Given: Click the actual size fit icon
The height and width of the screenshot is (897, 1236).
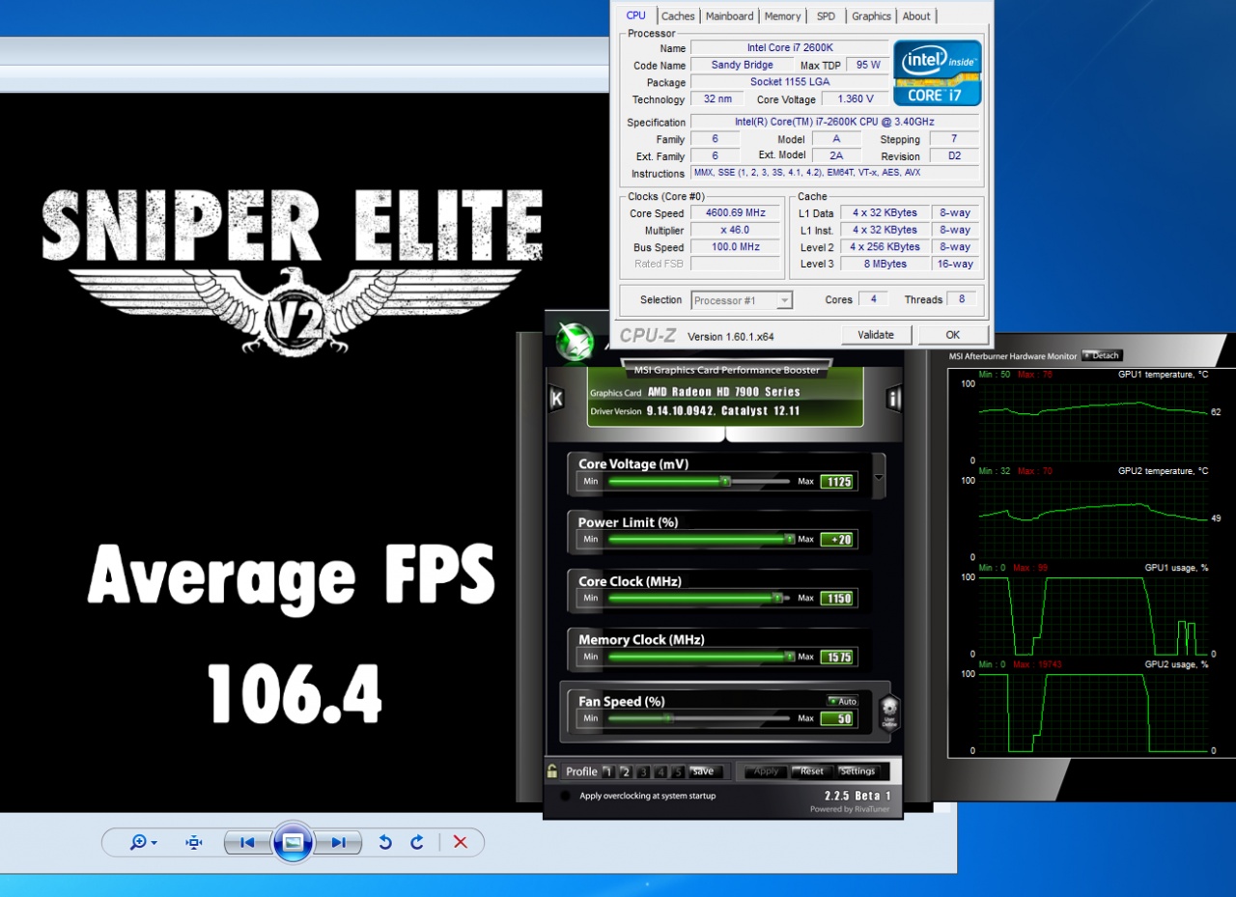Looking at the screenshot, I should tap(194, 843).
